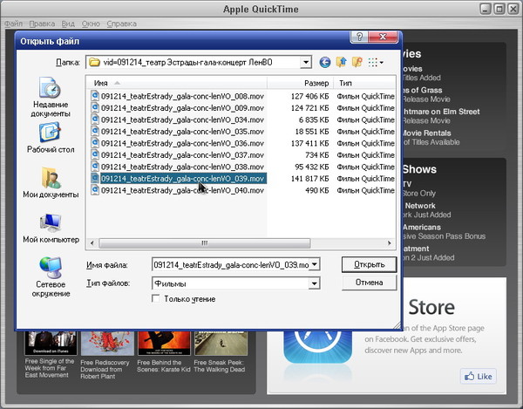Open the Правка menu
The height and width of the screenshot is (409, 523).
(x=42, y=24)
